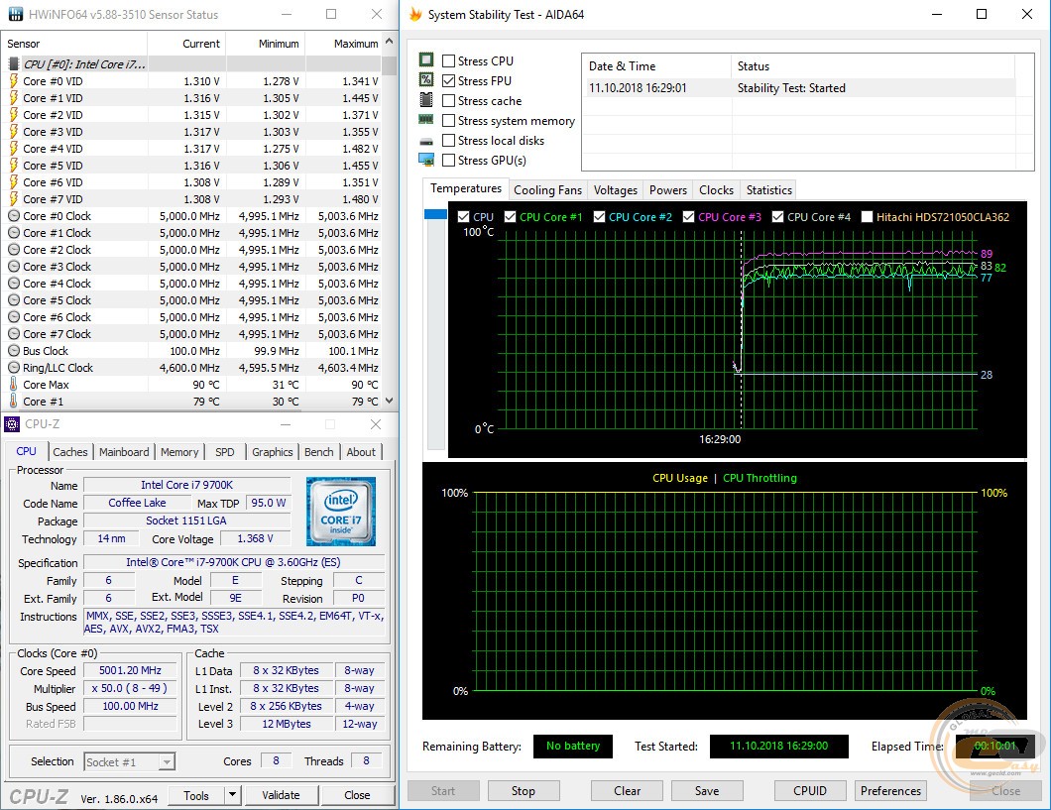Open the Clocks tab in AIDA64
1051x810 pixels.
click(716, 190)
